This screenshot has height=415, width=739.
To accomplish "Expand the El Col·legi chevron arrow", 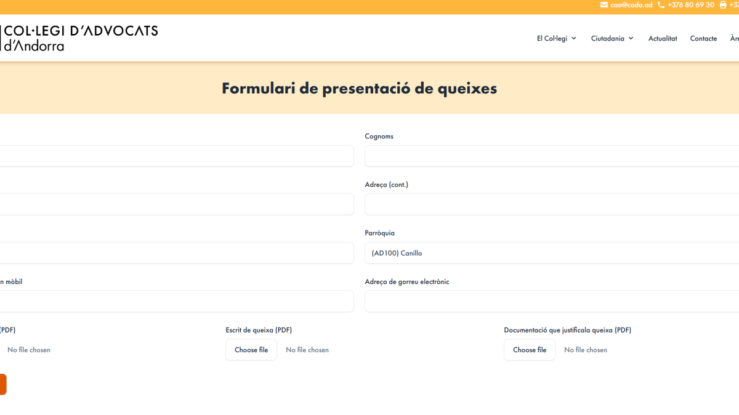I will [x=574, y=38].
